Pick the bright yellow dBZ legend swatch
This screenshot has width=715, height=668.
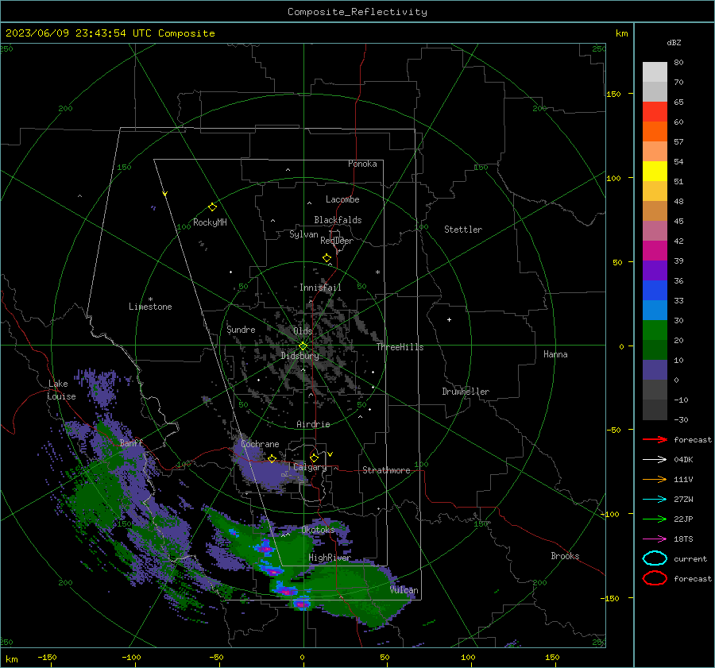pyautogui.click(x=655, y=172)
